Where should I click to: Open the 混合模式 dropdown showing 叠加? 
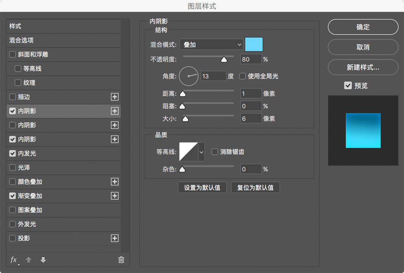(211, 45)
